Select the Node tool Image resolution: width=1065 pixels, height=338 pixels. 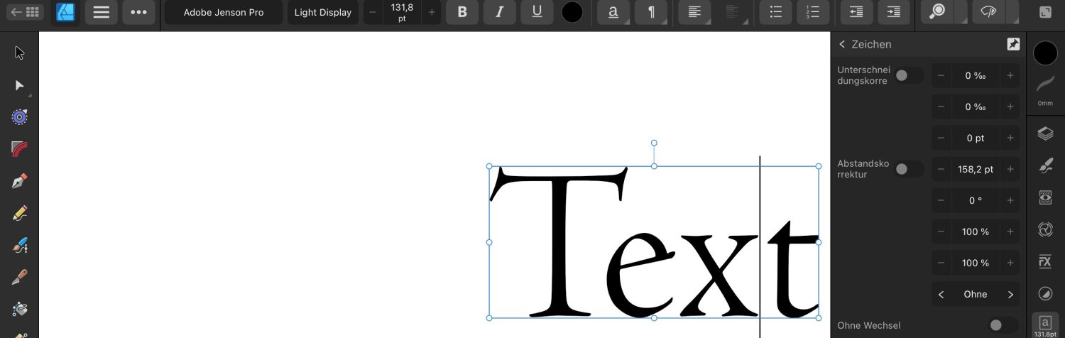pyautogui.click(x=19, y=85)
